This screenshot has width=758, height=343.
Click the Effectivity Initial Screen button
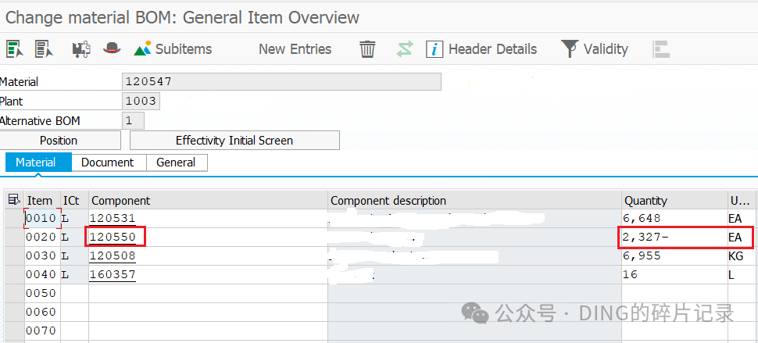tap(234, 141)
